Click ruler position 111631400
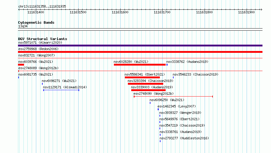The width and height of the screenshot is (271, 153). pos(36,12)
